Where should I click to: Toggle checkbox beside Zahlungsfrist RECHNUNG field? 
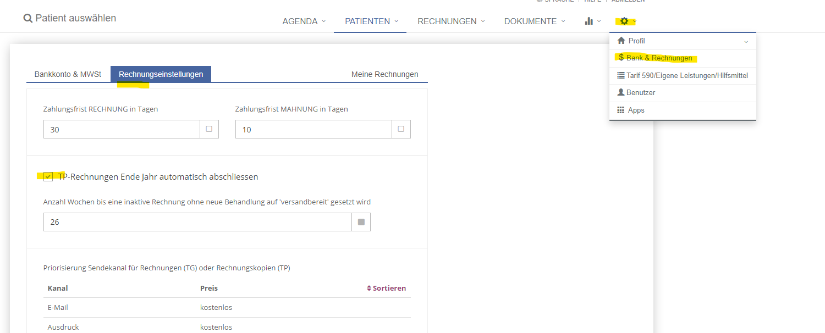click(x=209, y=129)
